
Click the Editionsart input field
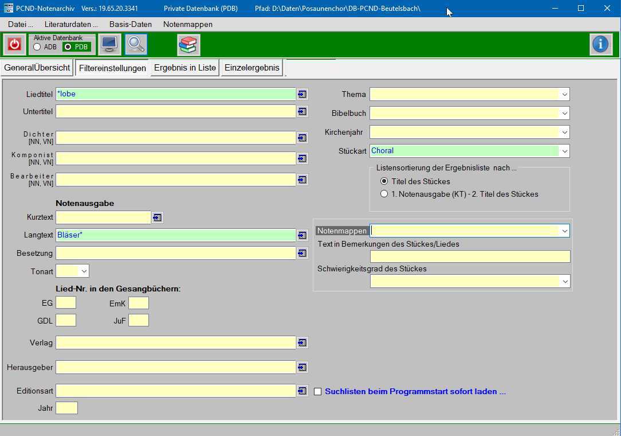point(176,391)
